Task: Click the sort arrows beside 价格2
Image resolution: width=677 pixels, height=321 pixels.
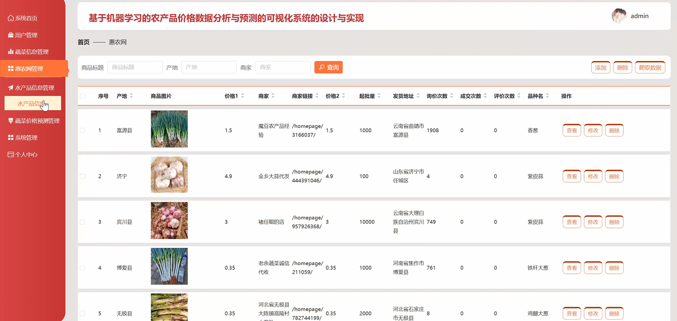Action: (x=343, y=96)
